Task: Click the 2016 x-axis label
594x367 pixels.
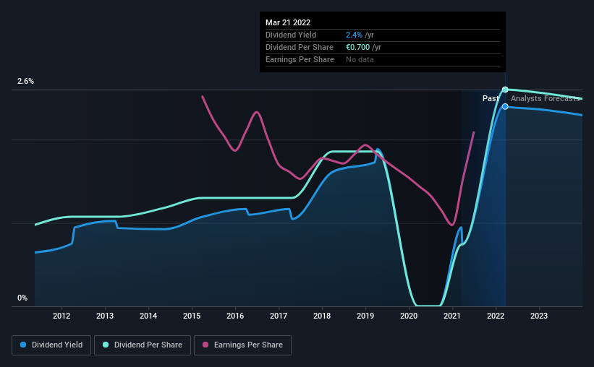Action: tap(235, 316)
